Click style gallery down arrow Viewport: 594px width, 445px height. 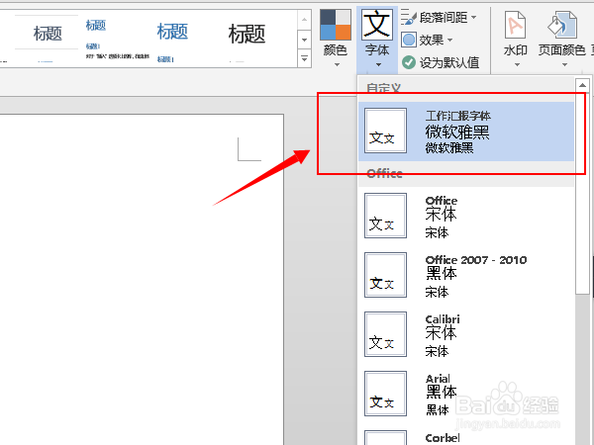(304, 40)
